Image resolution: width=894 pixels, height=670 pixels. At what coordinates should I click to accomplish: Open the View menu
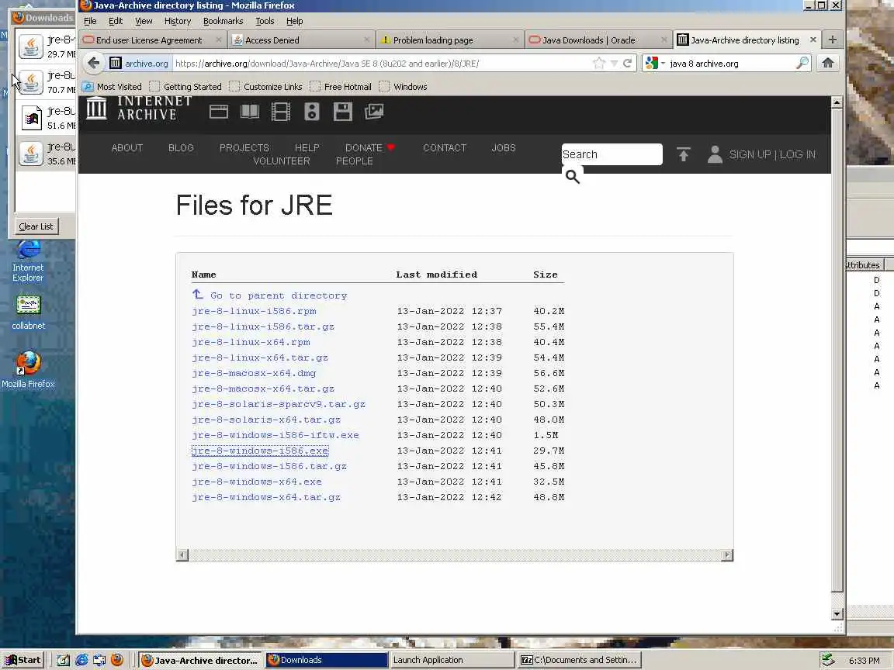(x=144, y=21)
